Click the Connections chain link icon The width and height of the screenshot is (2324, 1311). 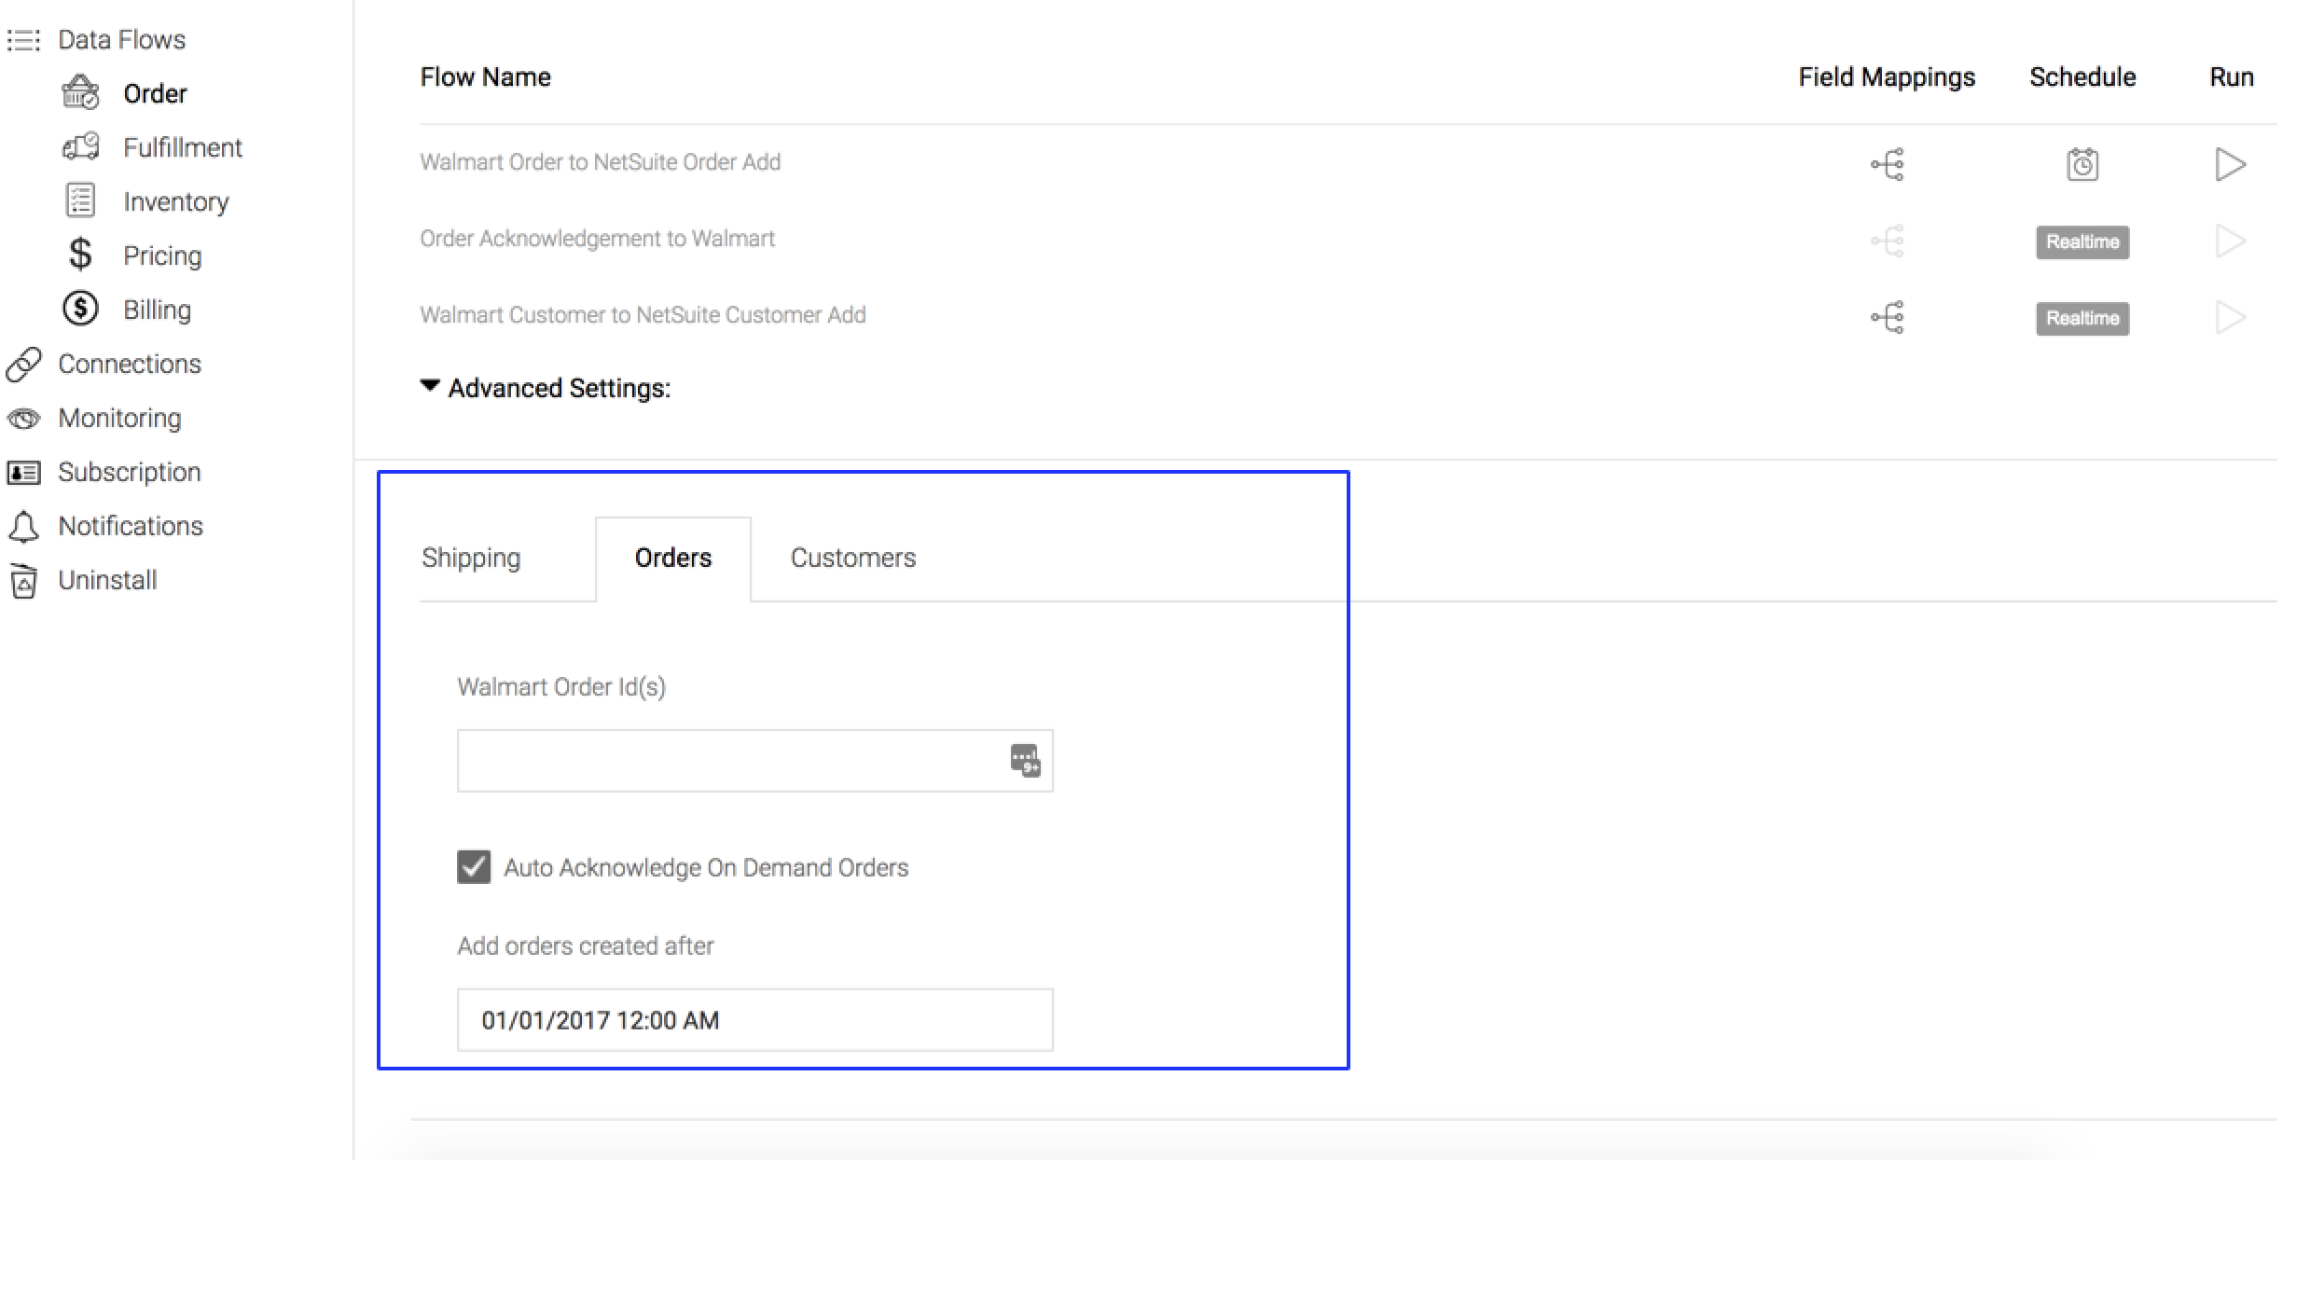click(23, 365)
